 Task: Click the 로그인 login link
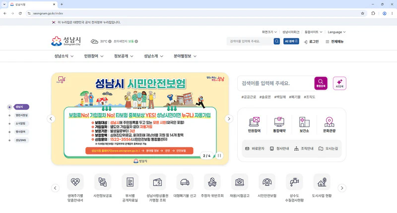pyautogui.click(x=311, y=42)
